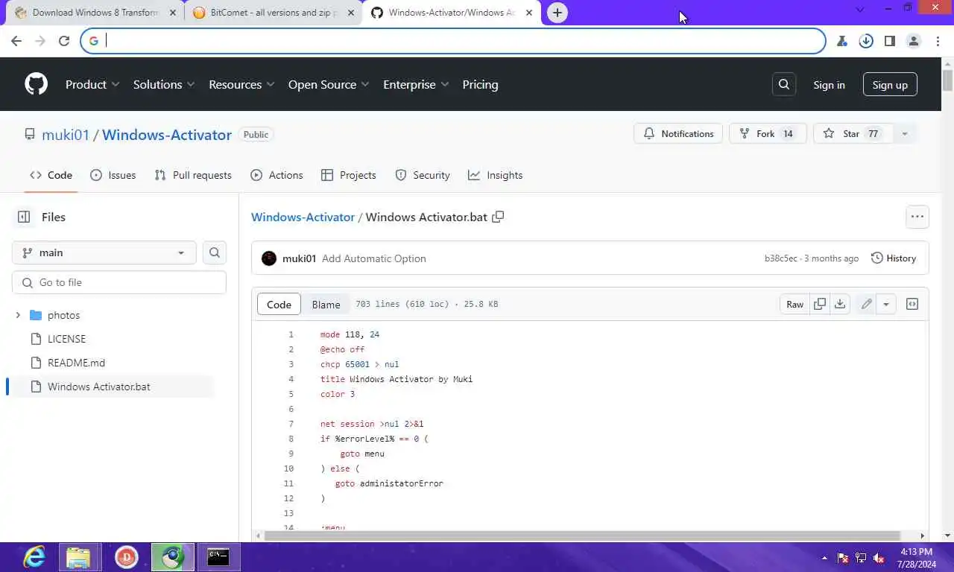This screenshot has height=572, width=954.
Task: Expand the Enterprise menu
Action: point(416,84)
